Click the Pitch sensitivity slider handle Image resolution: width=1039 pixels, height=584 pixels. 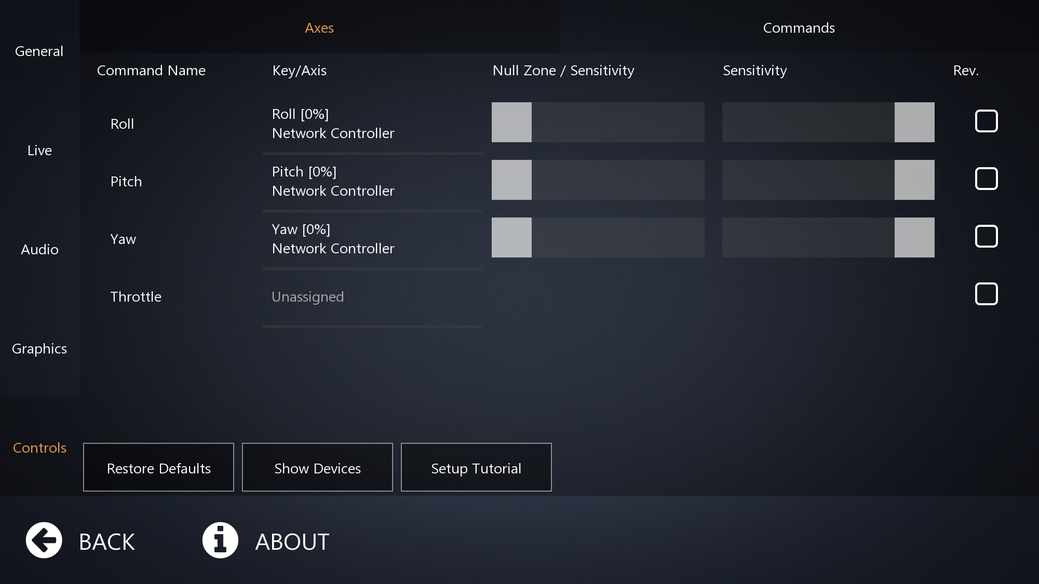(x=914, y=180)
